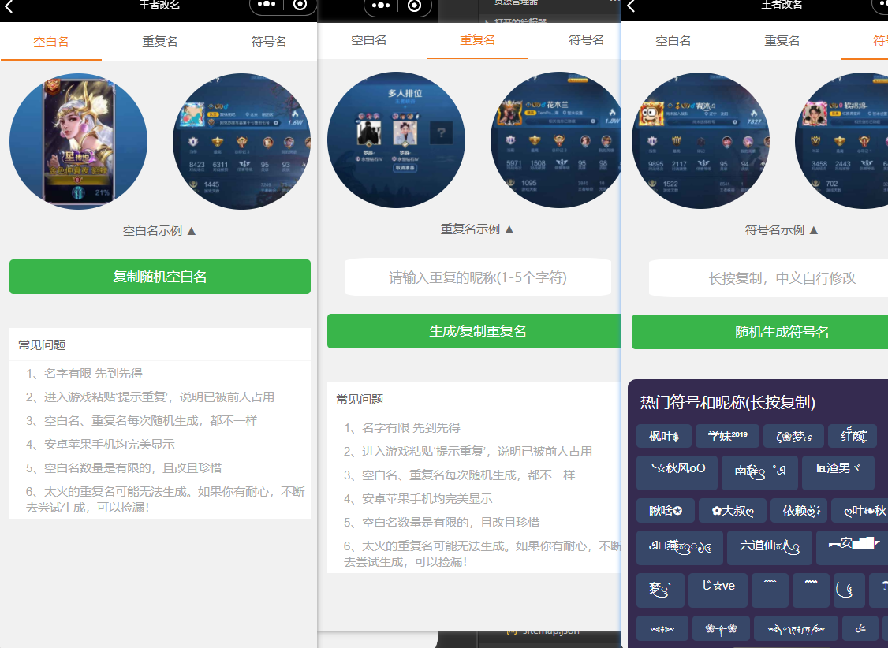Tap the 复制随机空白名 green button
Viewport: 888px width, 648px height.
(159, 277)
